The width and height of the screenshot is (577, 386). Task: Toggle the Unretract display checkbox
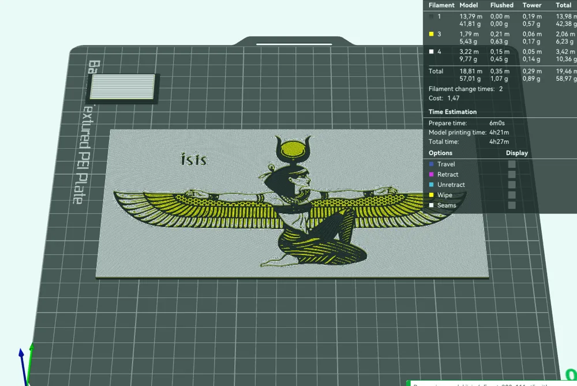511,185
